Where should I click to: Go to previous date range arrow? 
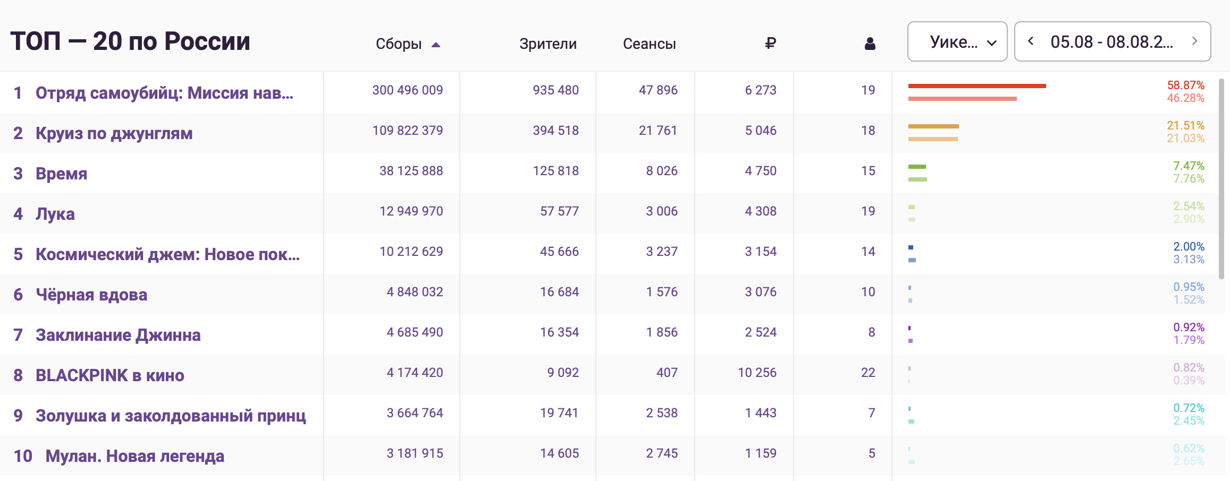tap(1031, 41)
